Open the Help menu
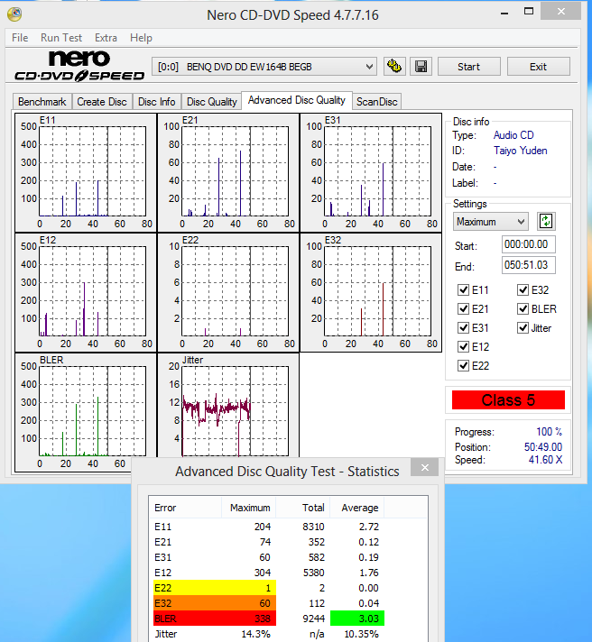Image resolution: width=592 pixels, height=642 pixels. point(141,38)
